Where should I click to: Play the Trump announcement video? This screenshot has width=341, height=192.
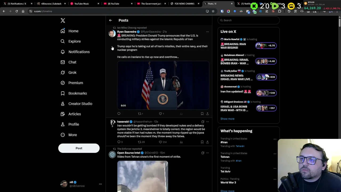(163, 85)
